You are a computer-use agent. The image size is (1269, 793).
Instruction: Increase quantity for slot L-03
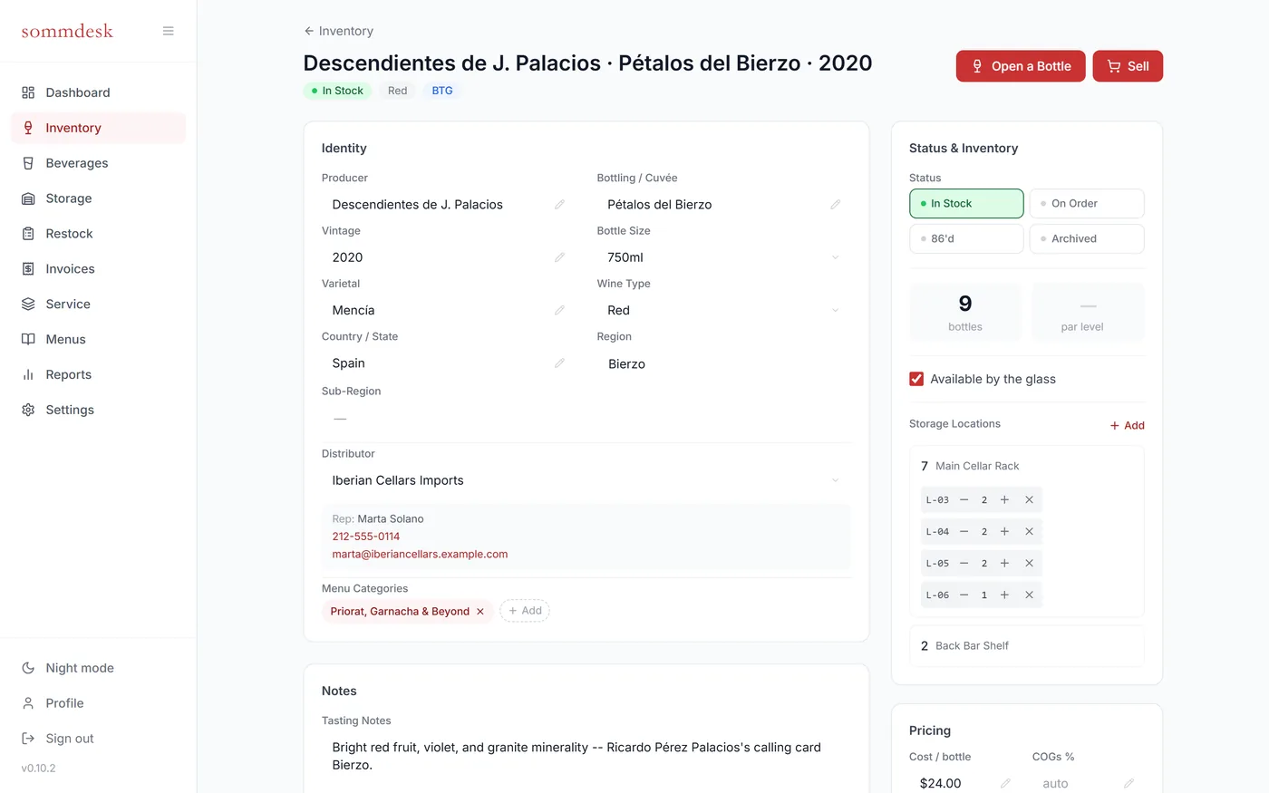[x=1004, y=500]
